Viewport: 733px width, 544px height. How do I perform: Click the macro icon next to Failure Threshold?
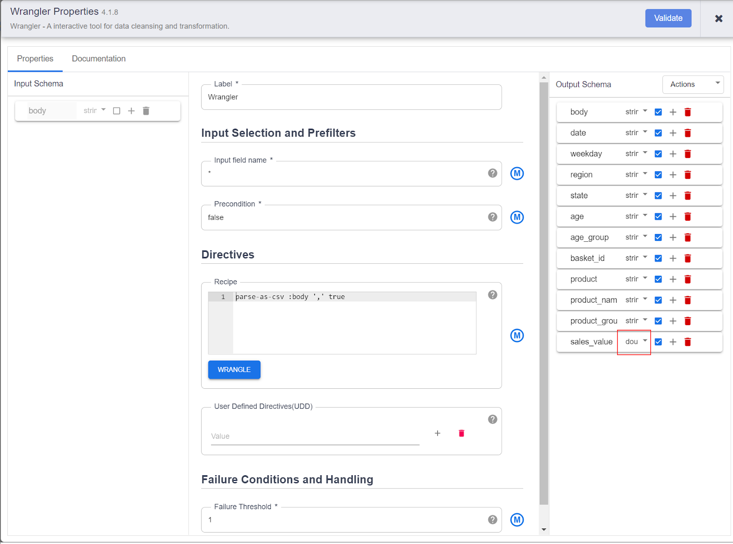pos(517,520)
